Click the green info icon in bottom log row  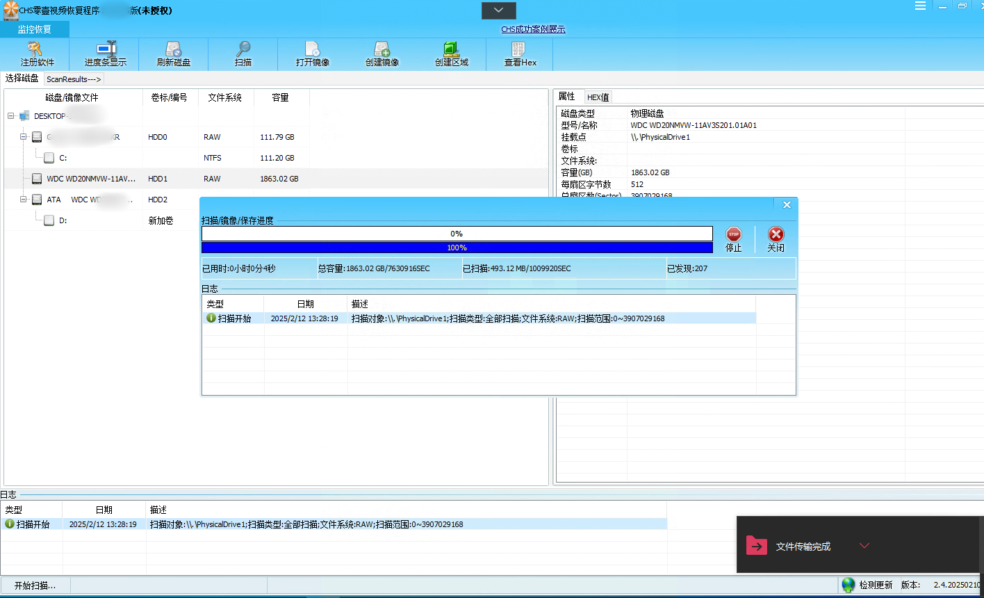point(10,524)
